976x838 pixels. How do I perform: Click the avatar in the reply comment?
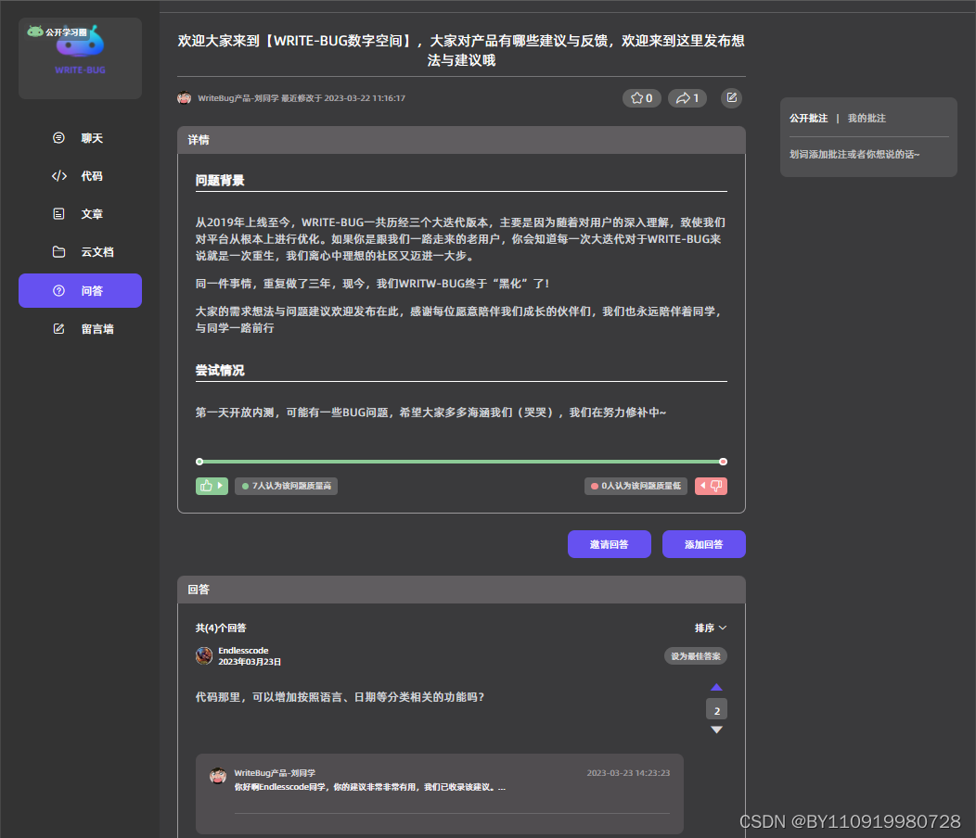point(218,776)
